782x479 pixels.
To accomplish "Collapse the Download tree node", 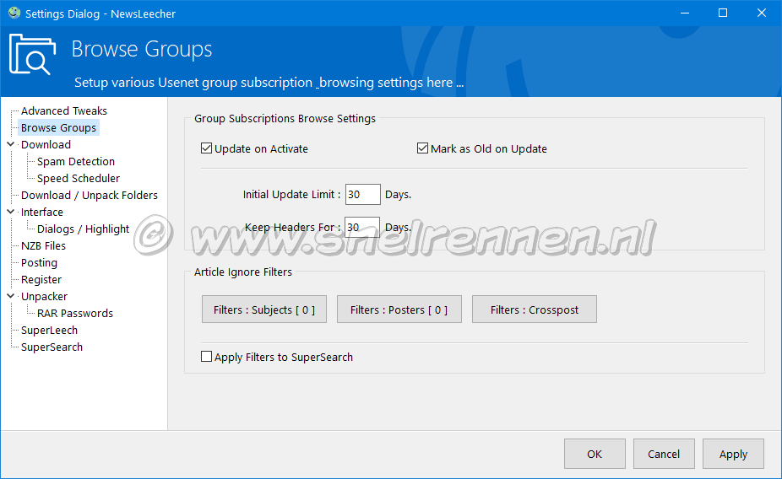I will (11, 144).
